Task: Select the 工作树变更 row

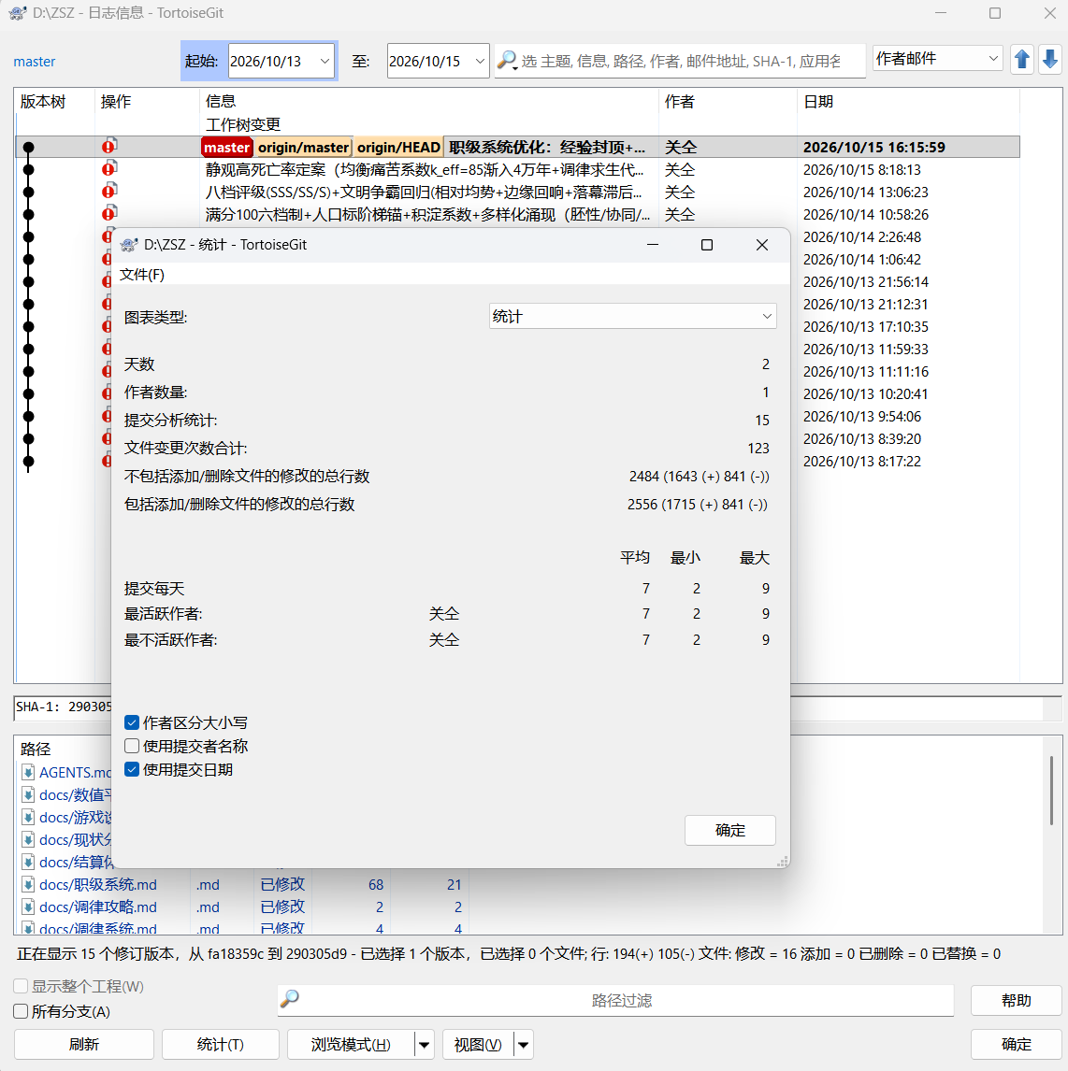Action: click(x=517, y=124)
